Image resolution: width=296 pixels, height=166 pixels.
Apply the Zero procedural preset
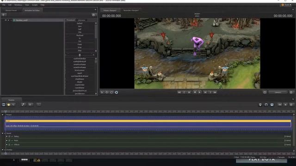[x=80, y=26]
